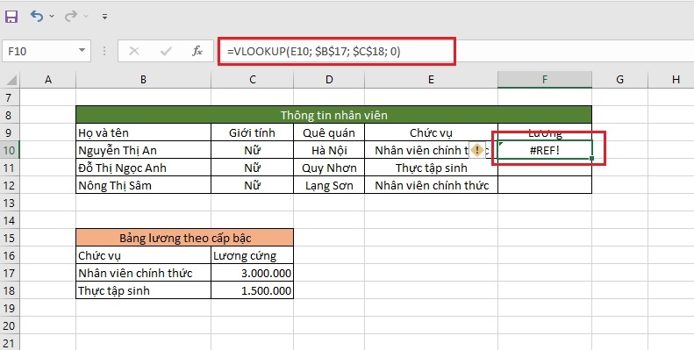Viewport: 694px width, 350px height.
Task: Click the Undo arrow icon
Action: (x=37, y=17)
